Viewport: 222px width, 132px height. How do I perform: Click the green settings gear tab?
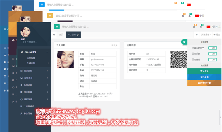coord(184,42)
